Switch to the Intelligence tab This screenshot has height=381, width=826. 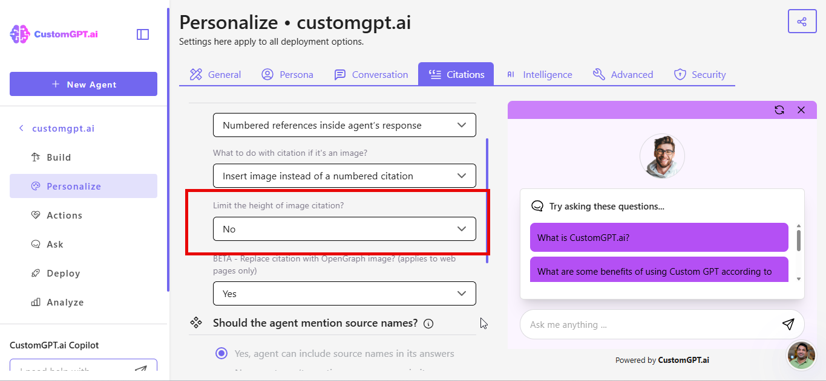pyautogui.click(x=539, y=74)
